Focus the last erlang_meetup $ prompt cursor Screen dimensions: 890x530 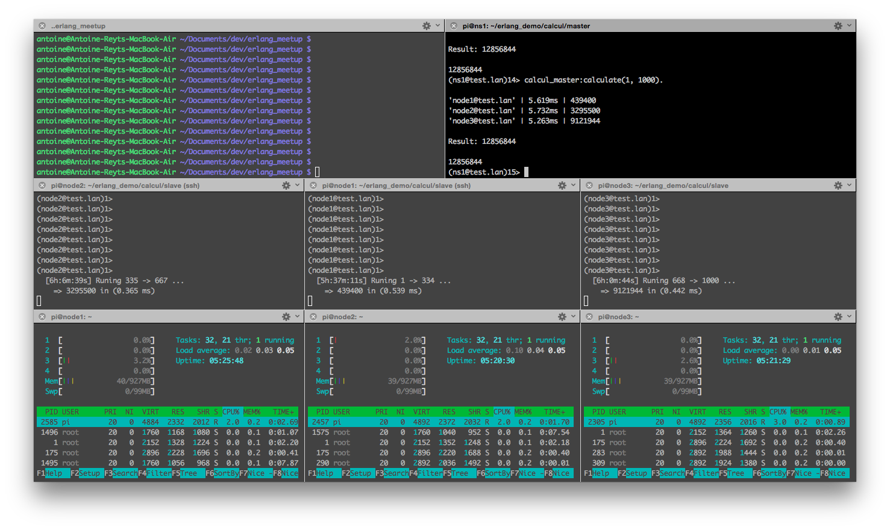coord(317,172)
